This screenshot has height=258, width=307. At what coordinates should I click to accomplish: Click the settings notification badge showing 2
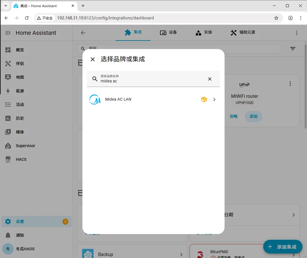tap(65, 222)
